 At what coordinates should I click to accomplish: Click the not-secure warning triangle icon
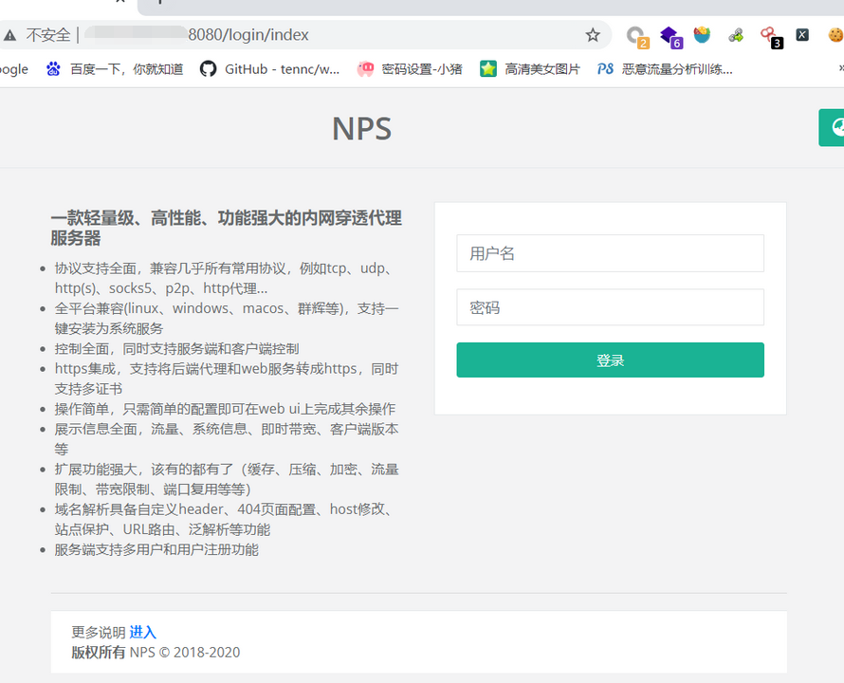pyautogui.click(x=9, y=35)
